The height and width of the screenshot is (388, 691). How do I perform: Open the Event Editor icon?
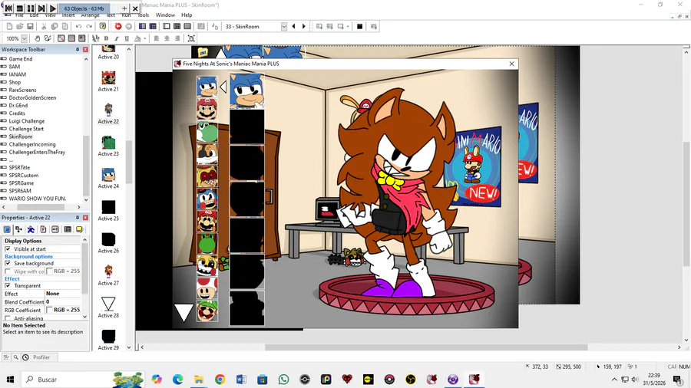177,26
